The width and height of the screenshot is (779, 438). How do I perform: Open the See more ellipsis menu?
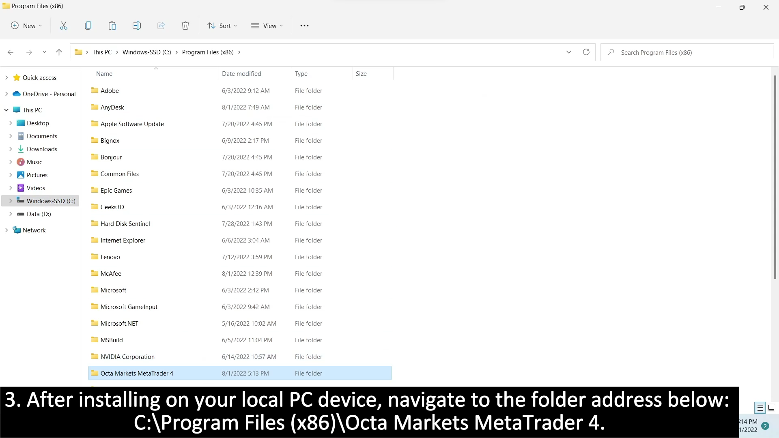(x=304, y=26)
